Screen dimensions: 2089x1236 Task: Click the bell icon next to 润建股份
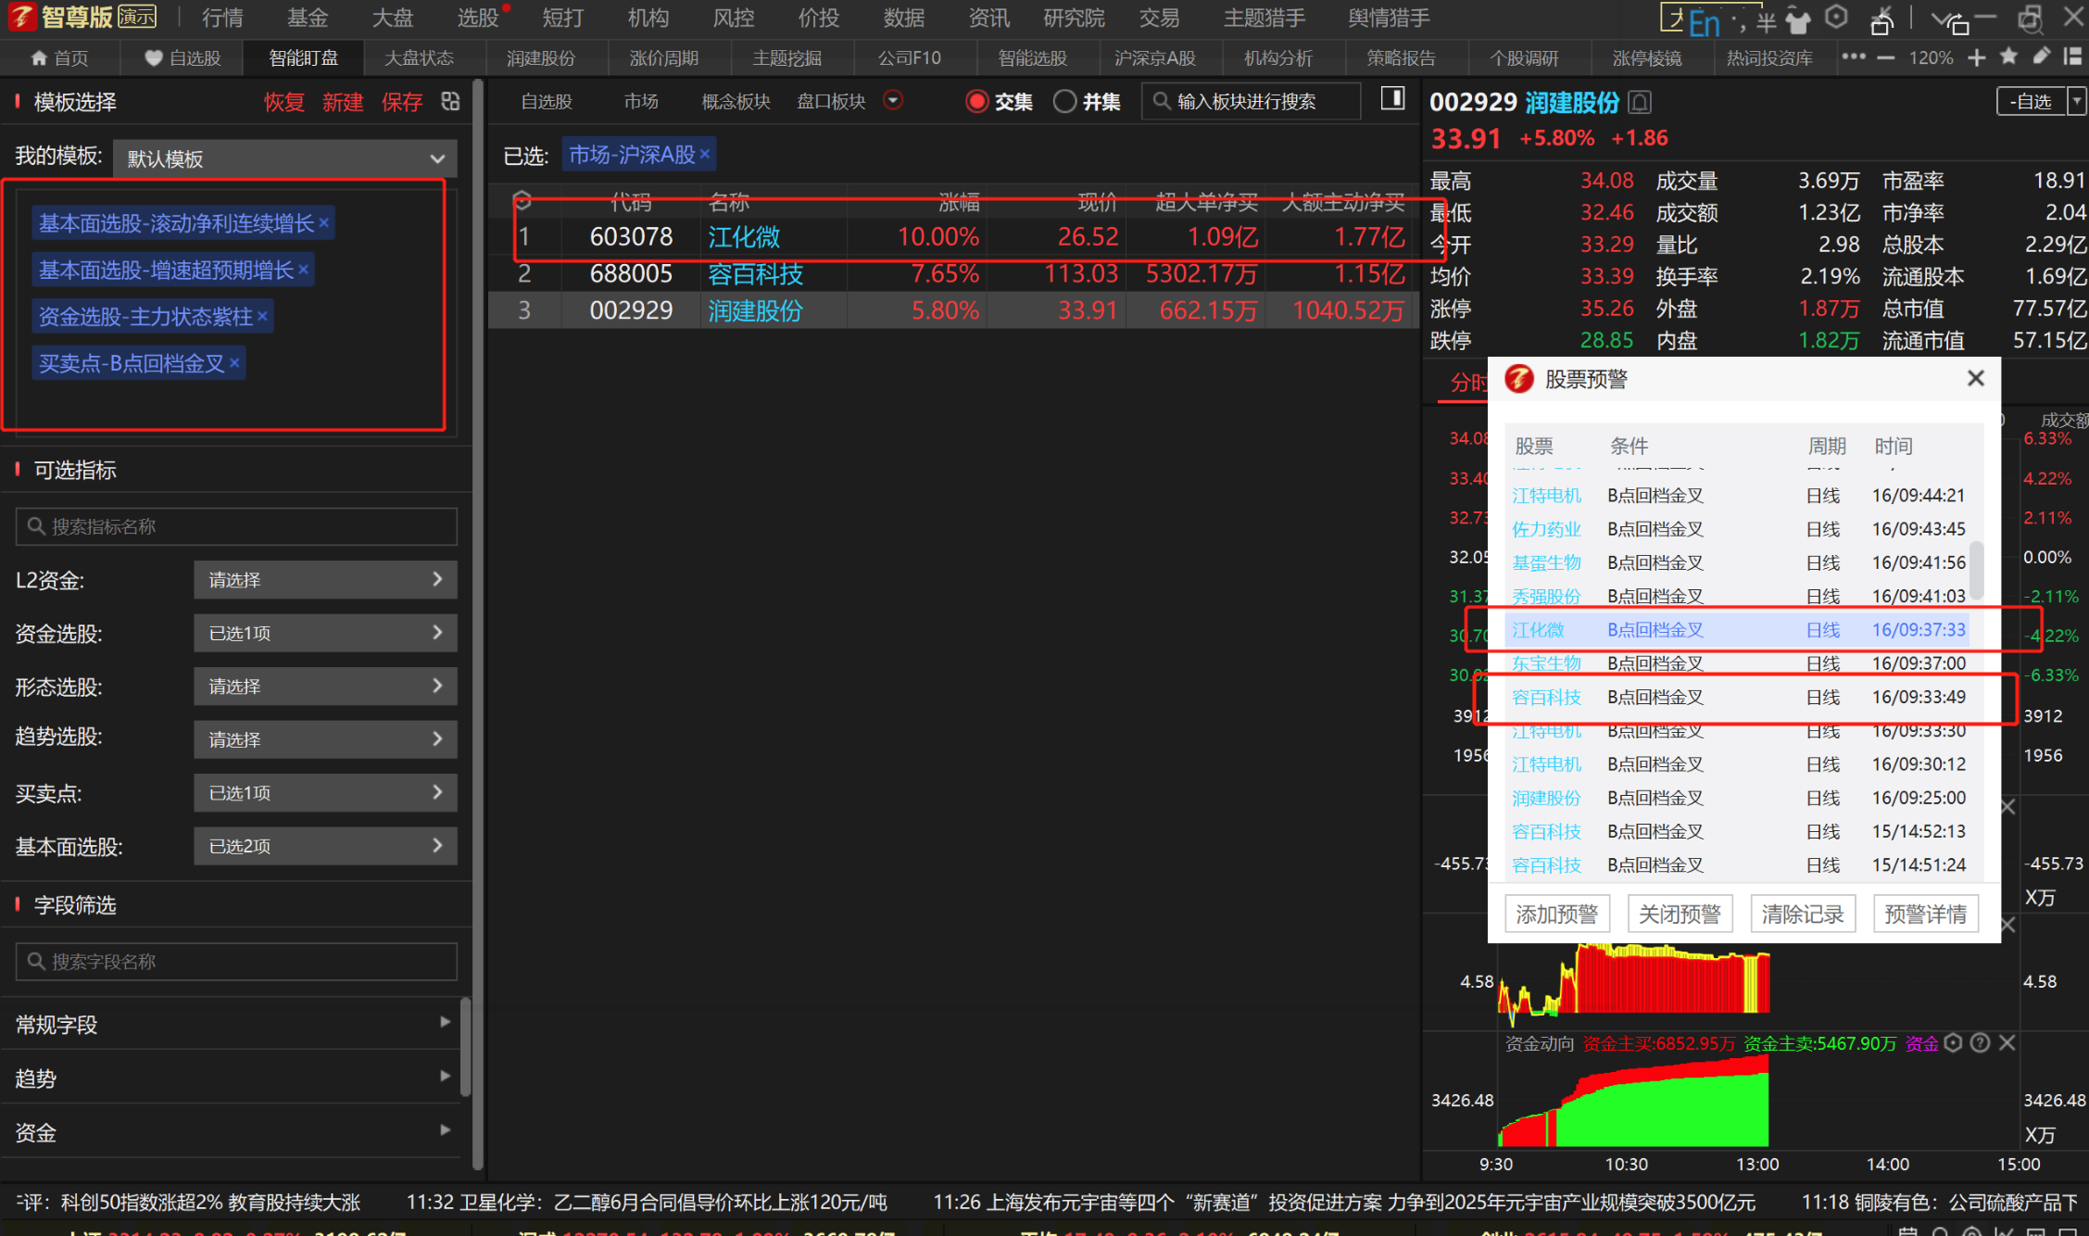pos(1640,102)
